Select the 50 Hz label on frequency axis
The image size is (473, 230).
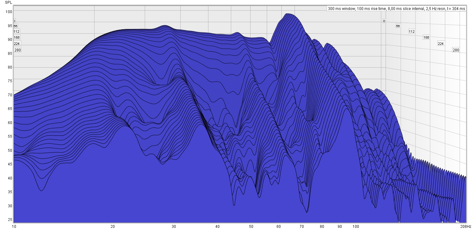click(x=251, y=226)
